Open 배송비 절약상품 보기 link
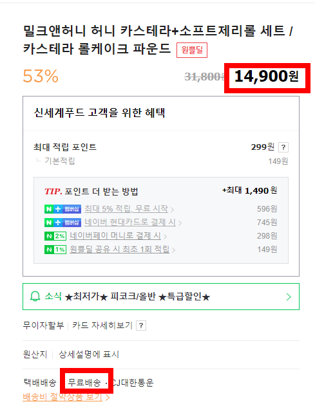 tap(62, 397)
